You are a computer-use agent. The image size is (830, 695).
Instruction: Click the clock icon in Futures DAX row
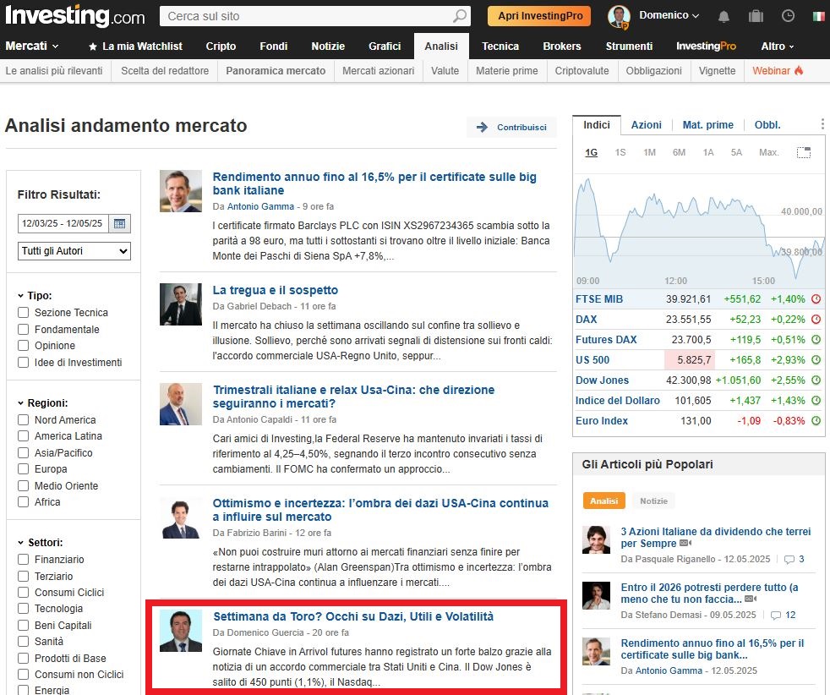click(x=816, y=340)
